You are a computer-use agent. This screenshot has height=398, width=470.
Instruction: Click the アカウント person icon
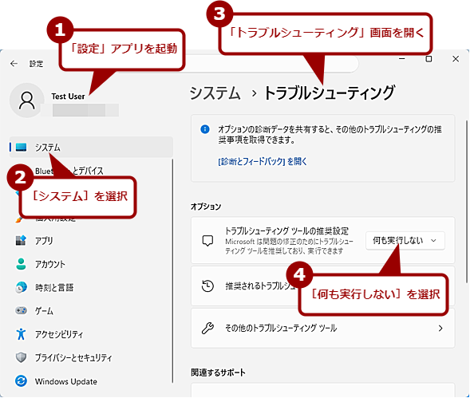point(21,264)
